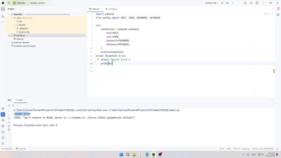The width and height of the screenshot is (281, 158).
Task: Open the Project tool window icon
Action: pos(3,9)
